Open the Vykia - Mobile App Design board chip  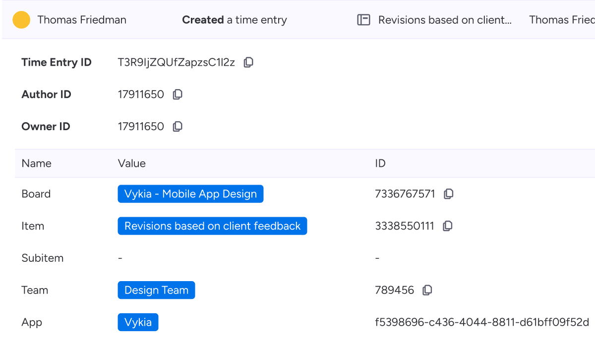click(190, 194)
